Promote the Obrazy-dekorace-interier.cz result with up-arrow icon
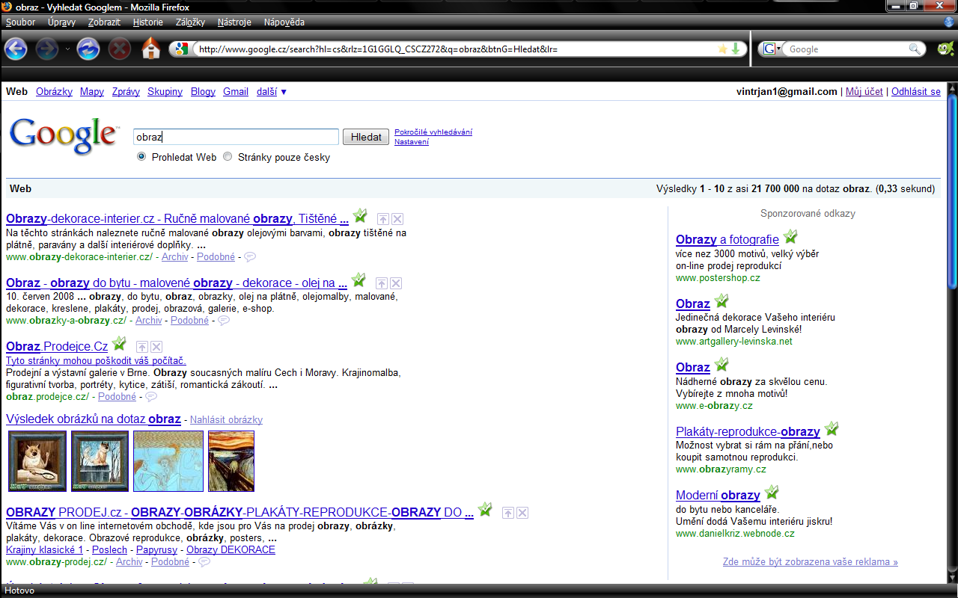 (382, 219)
